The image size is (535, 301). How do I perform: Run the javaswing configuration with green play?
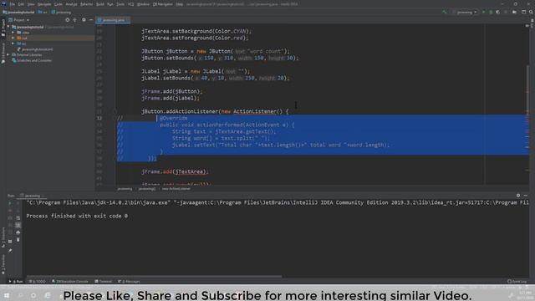tap(483, 12)
